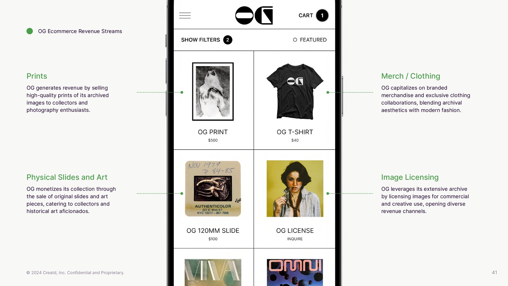This screenshot has height=286, width=508.
Task: Open the OG License portrait photo
Action: pos(295,189)
